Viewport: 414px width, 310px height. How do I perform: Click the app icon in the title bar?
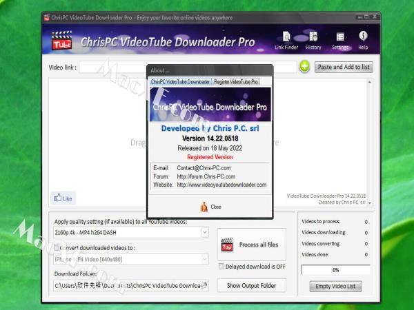tap(47, 18)
